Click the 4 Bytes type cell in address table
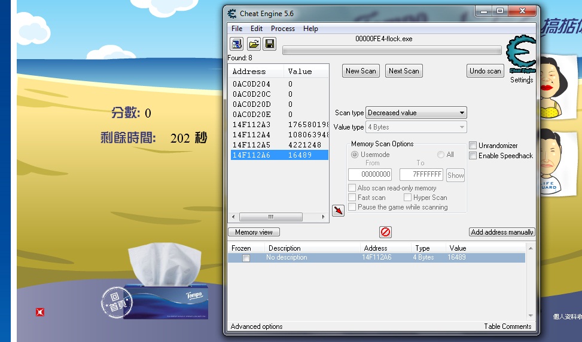The height and width of the screenshot is (342, 582). [423, 257]
